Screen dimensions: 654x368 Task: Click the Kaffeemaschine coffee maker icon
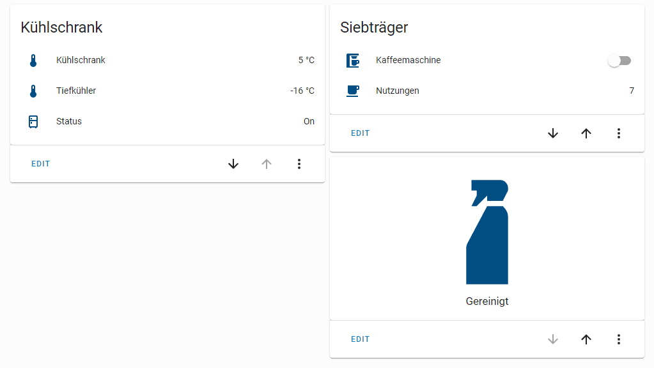tap(353, 61)
